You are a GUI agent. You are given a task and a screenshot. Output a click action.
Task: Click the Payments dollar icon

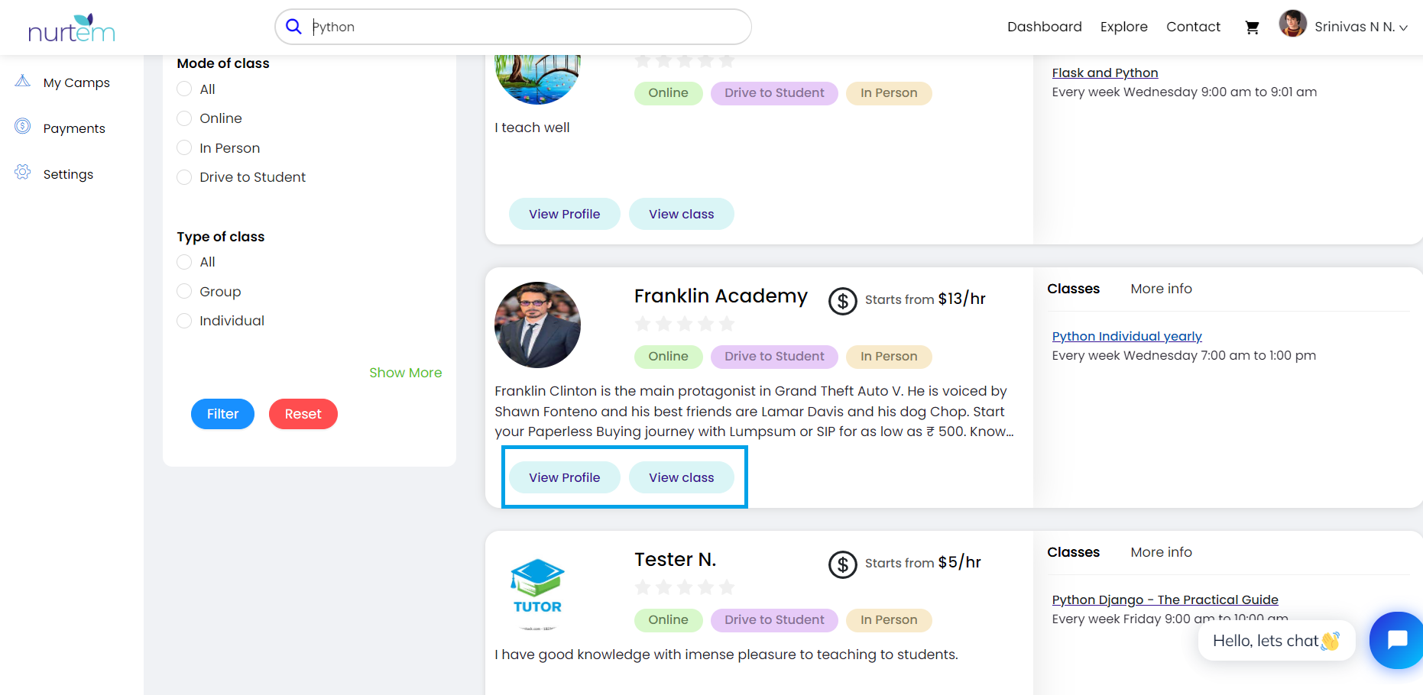point(23,127)
